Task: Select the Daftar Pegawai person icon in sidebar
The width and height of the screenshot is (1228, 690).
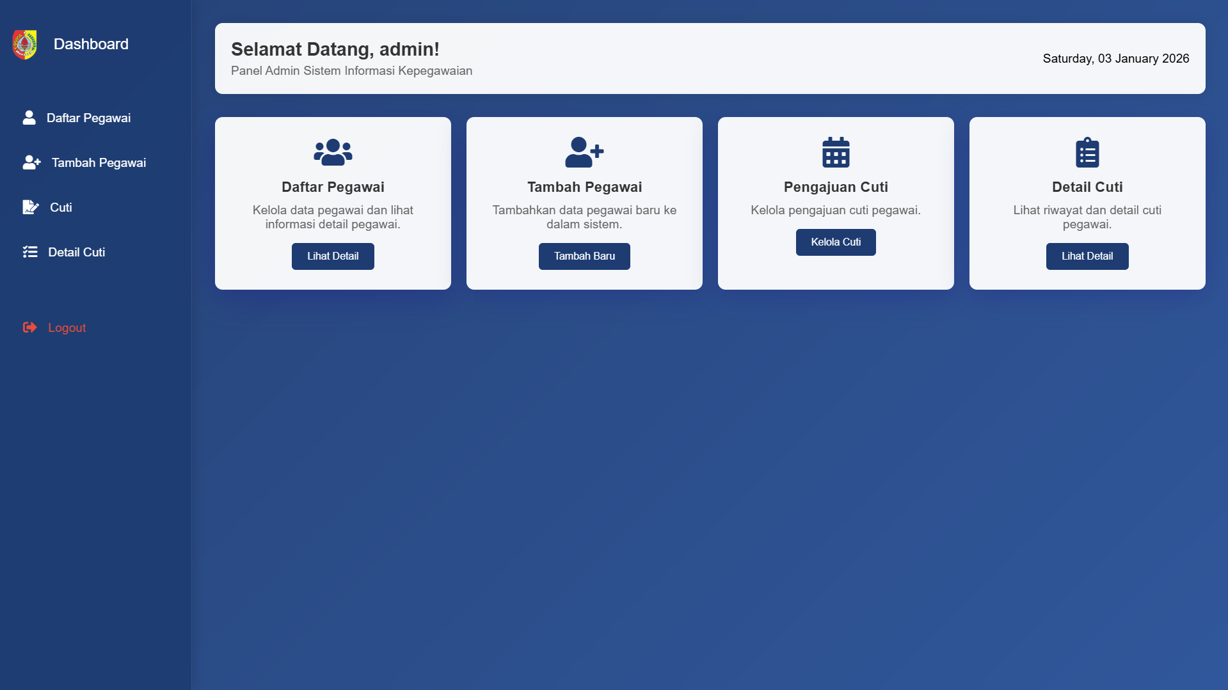Action: coord(29,118)
